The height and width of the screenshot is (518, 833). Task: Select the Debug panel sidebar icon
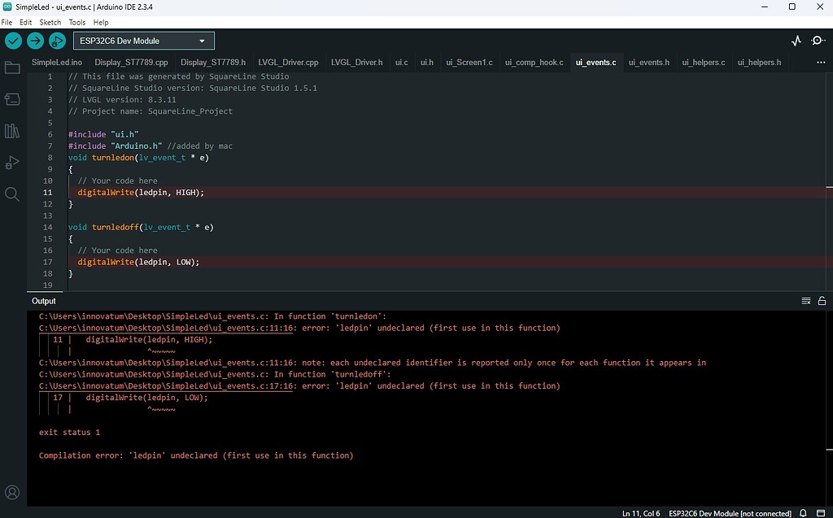(x=11, y=161)
